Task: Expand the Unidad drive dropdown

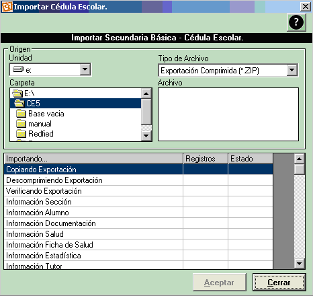Action: (85, 69)
